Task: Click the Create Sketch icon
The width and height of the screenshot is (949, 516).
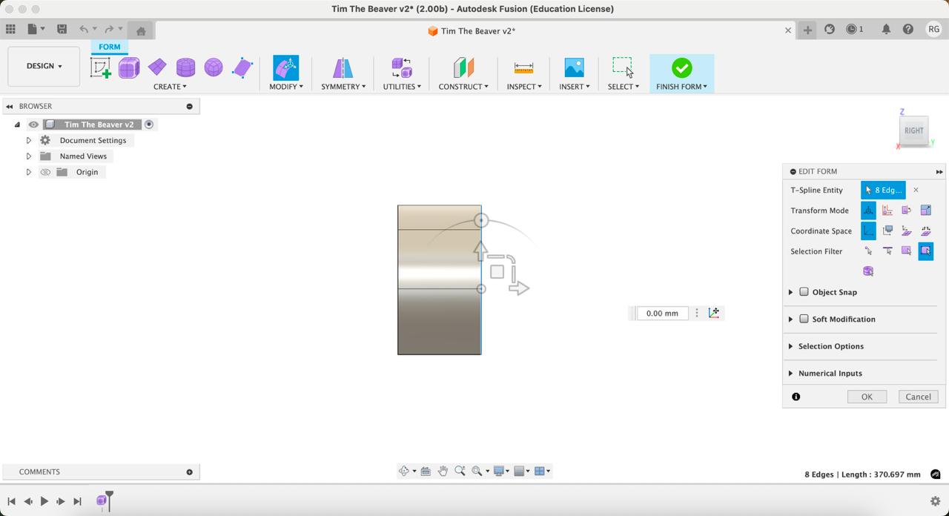Action: [101, 68]
